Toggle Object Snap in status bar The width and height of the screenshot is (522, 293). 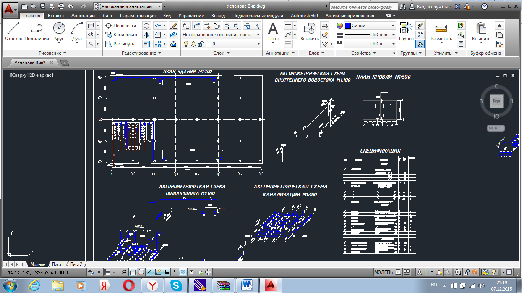click(x=133, y=272)
